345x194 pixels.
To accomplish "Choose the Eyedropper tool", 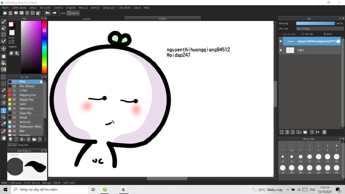I will tap(3, 131).
